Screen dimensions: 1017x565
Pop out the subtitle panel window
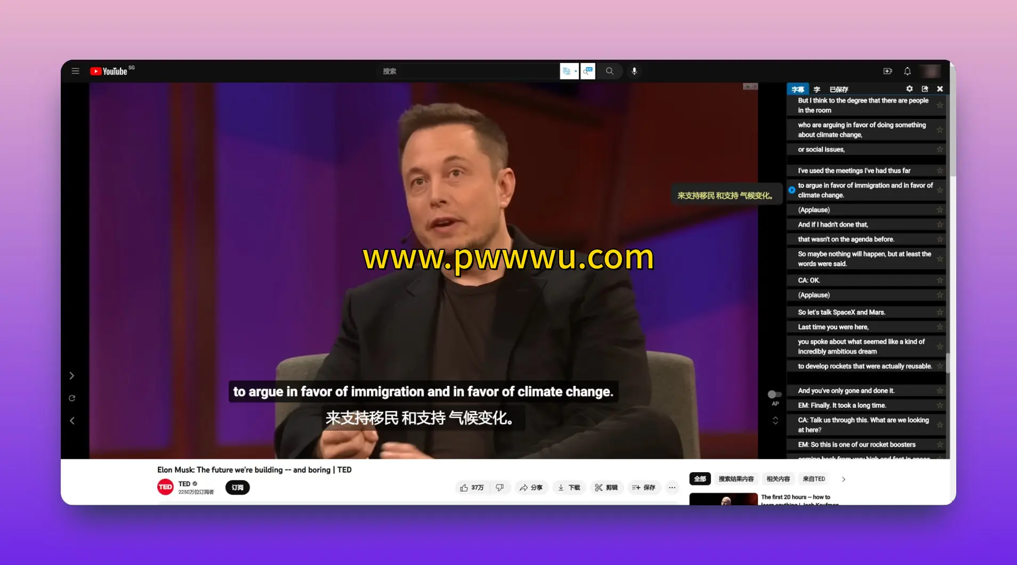925,89
